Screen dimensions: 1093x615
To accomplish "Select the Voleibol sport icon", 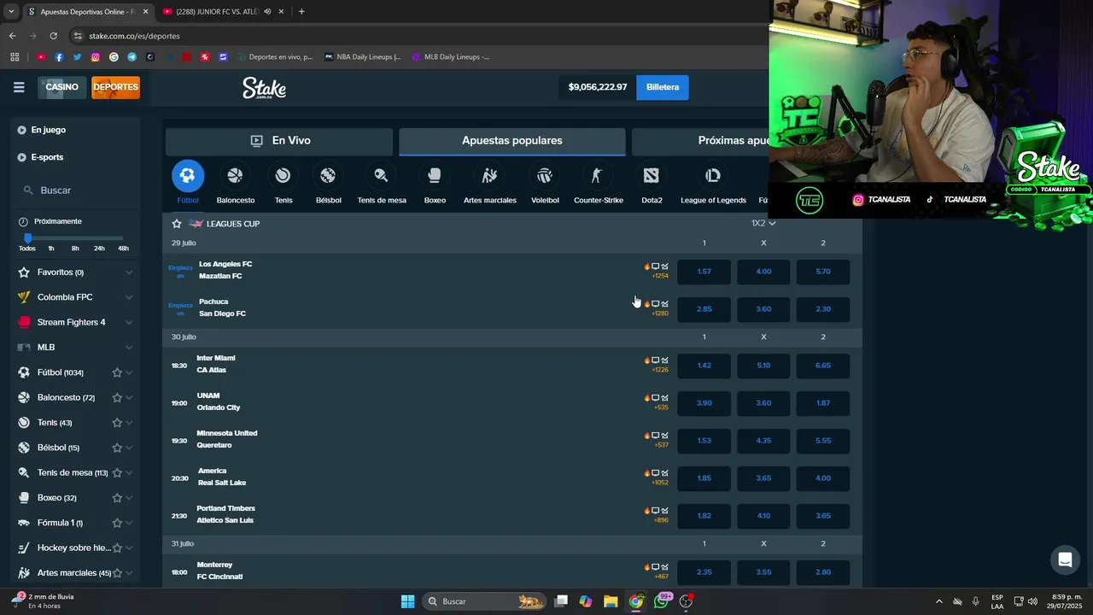I will [545, 176].
